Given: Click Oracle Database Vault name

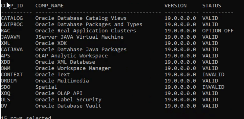Looking at the screenshot, I should pyautogui.click(x=68, y=106).
